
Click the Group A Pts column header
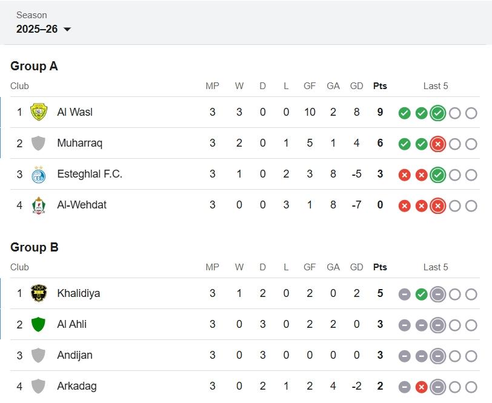380,86
